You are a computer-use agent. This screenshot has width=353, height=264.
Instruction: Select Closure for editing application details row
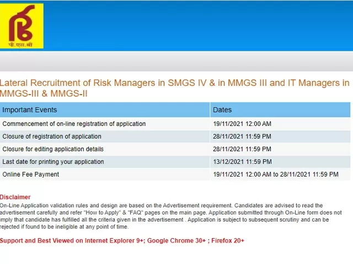coord(53,149)
